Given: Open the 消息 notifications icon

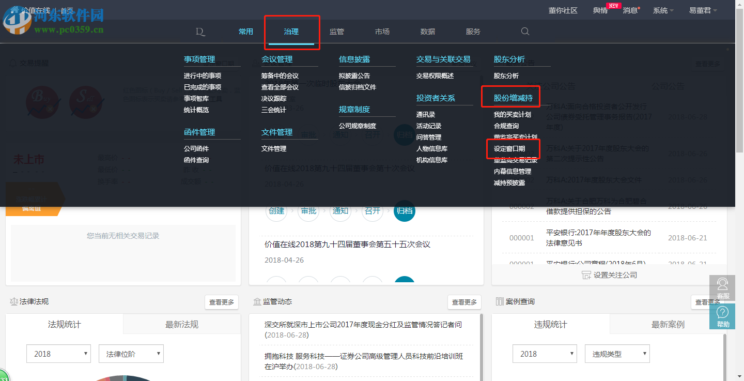Looking at the screenshot, I should [630, 10].
